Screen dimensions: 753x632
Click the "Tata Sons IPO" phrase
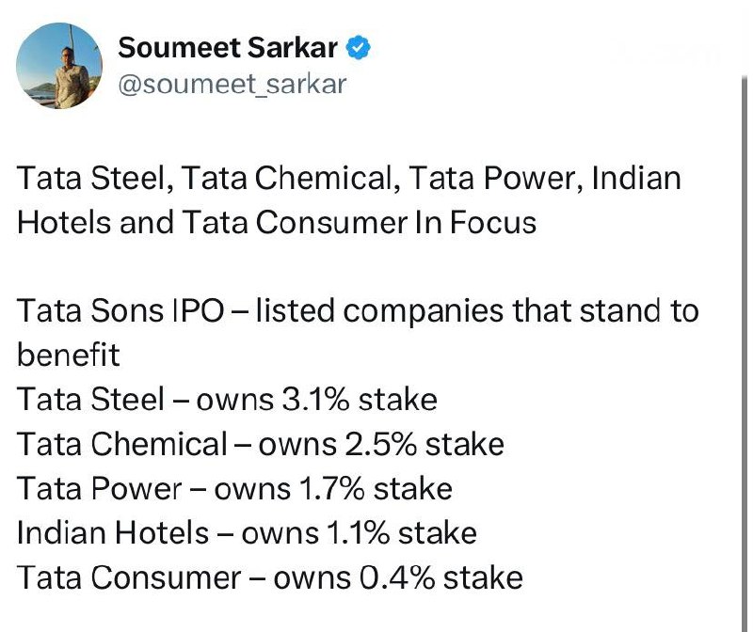120,311
